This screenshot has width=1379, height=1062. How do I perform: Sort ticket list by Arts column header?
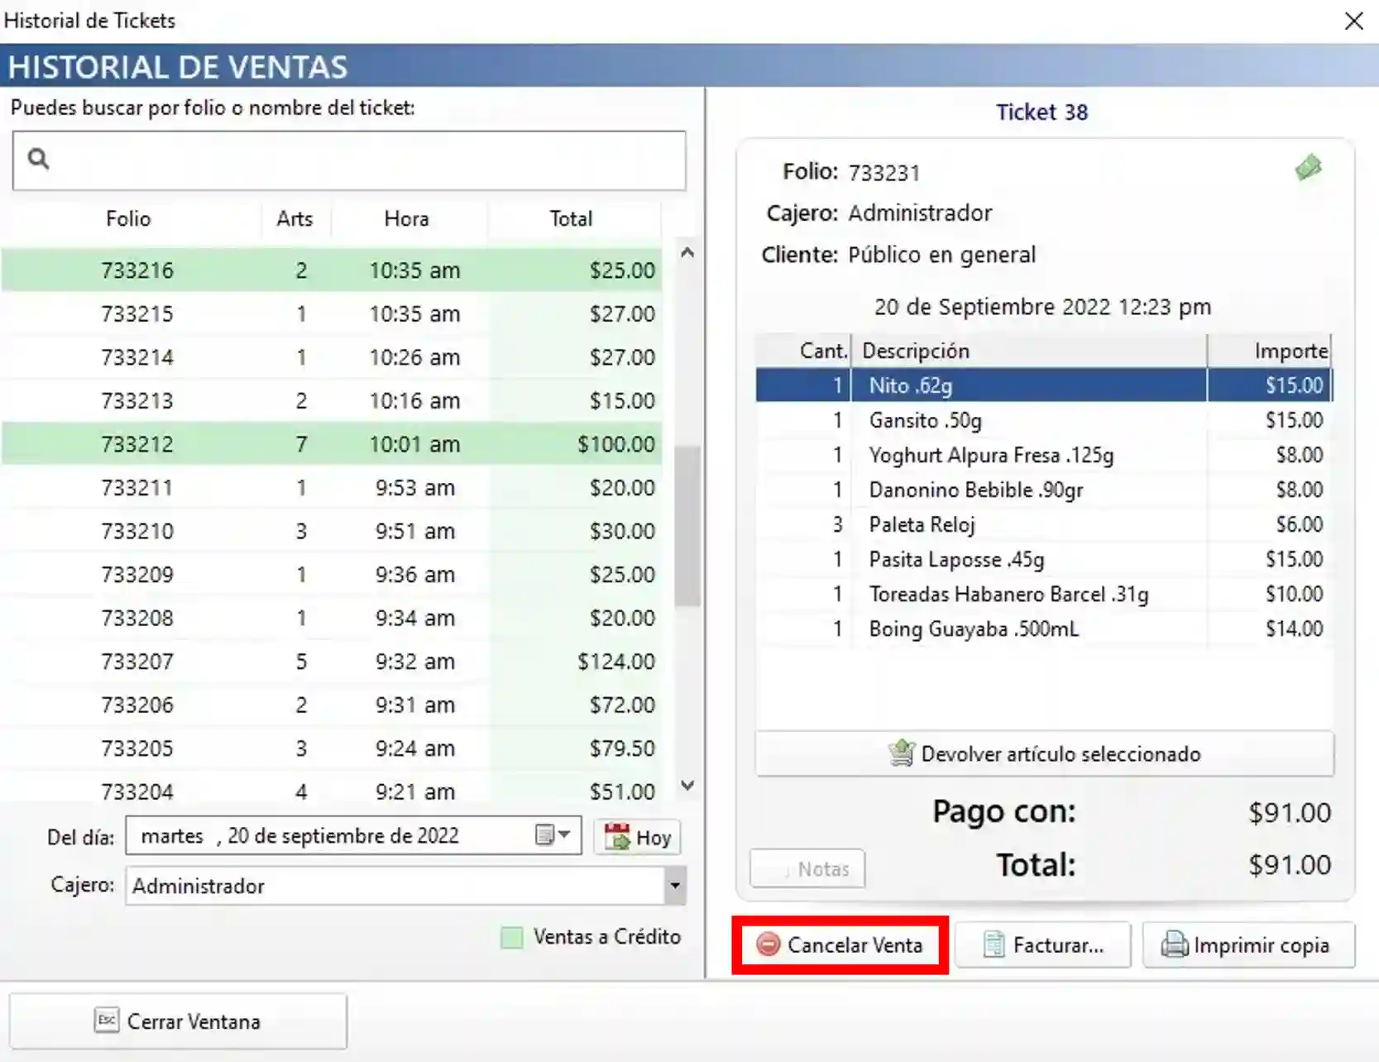294,218
